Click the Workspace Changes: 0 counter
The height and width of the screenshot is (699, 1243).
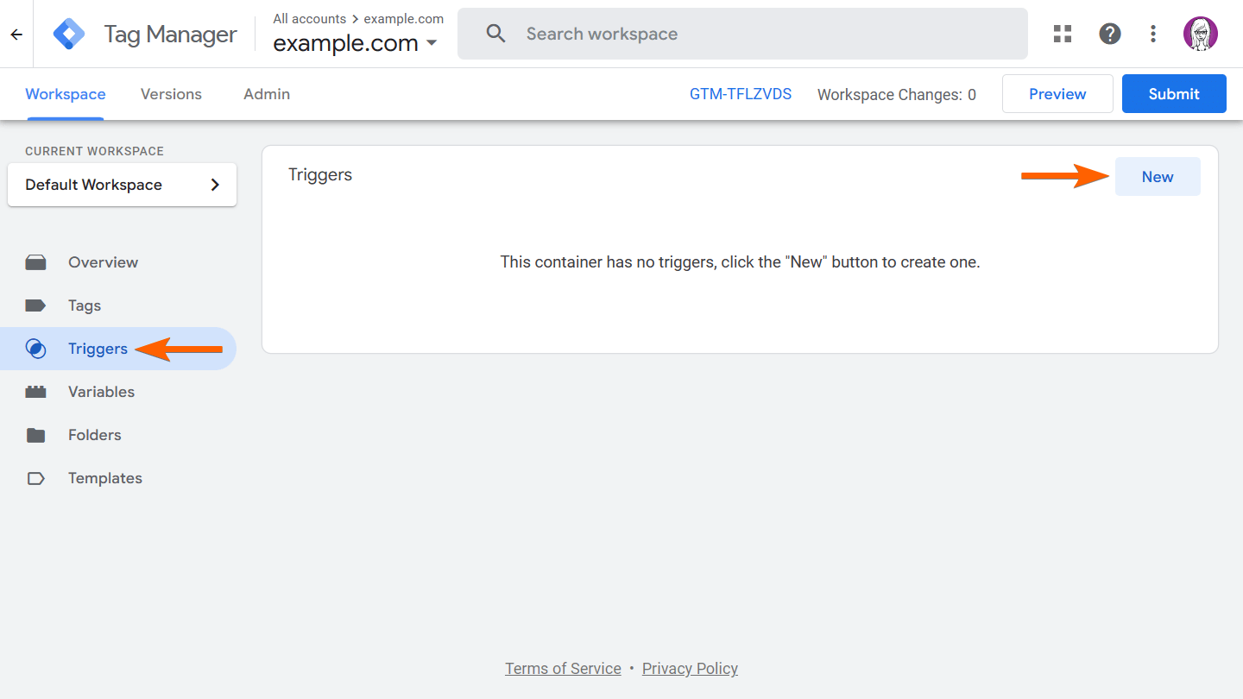point(897,95)
